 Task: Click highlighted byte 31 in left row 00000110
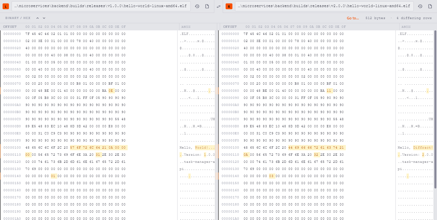(x=99, y=155)
